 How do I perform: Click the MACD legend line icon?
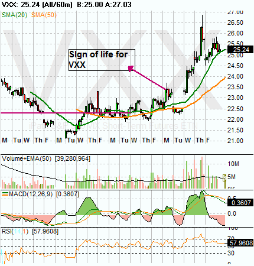(x=5, y=194)
